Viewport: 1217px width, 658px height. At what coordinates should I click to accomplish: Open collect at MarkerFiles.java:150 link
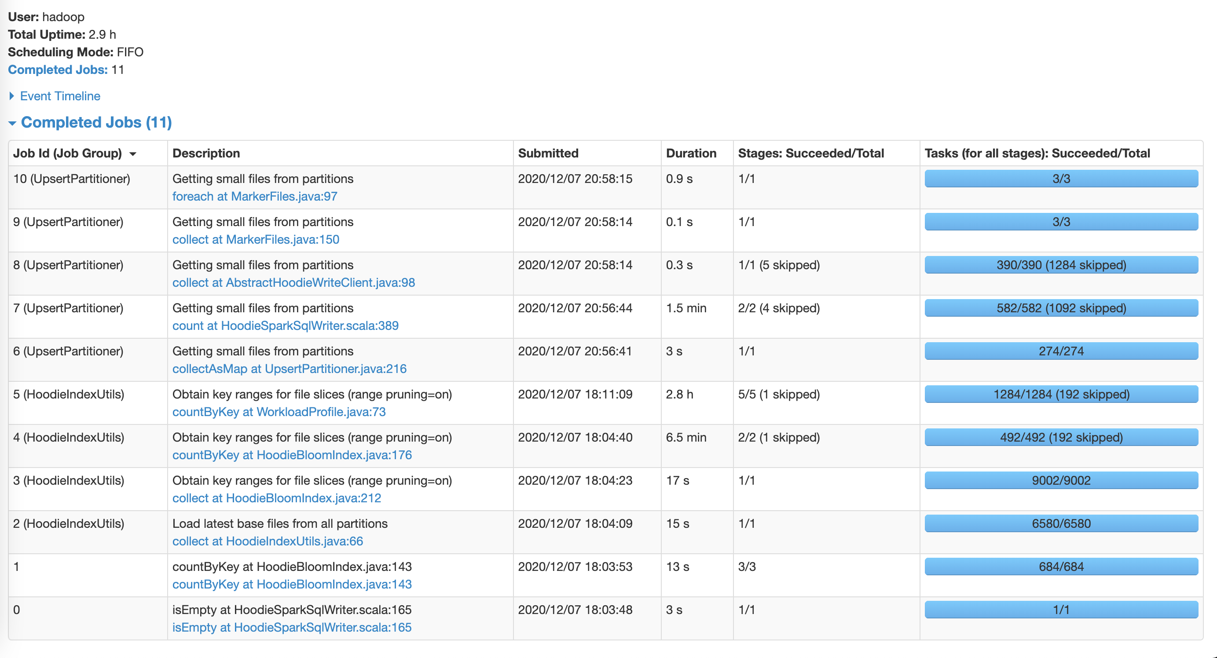click(x=256, y=239)
